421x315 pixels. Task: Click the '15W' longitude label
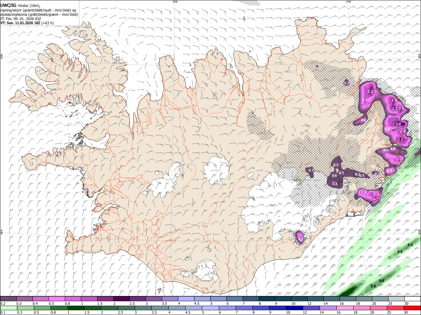tap(348, 2)
